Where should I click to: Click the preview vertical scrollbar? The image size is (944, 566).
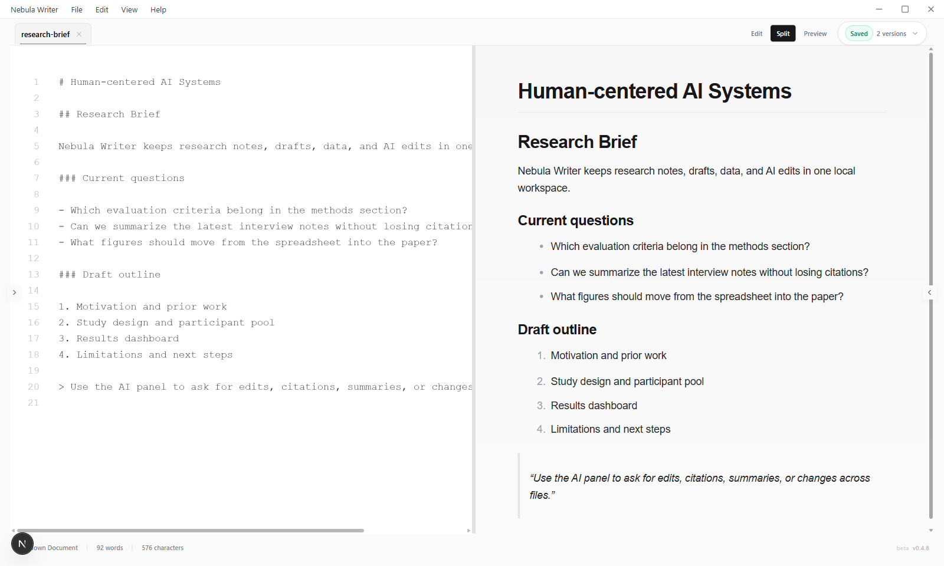pyautogui.click(x=931, y=286)
